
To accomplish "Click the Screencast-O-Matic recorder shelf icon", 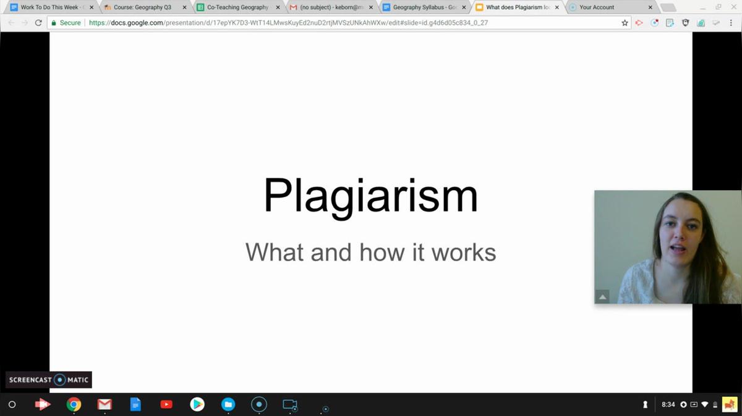I will (x=259, y=405).
